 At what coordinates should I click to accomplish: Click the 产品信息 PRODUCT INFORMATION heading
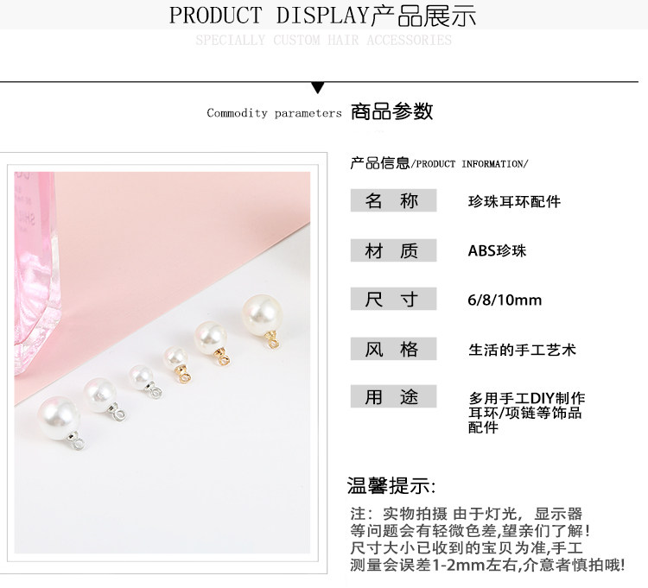coord(439,163)
